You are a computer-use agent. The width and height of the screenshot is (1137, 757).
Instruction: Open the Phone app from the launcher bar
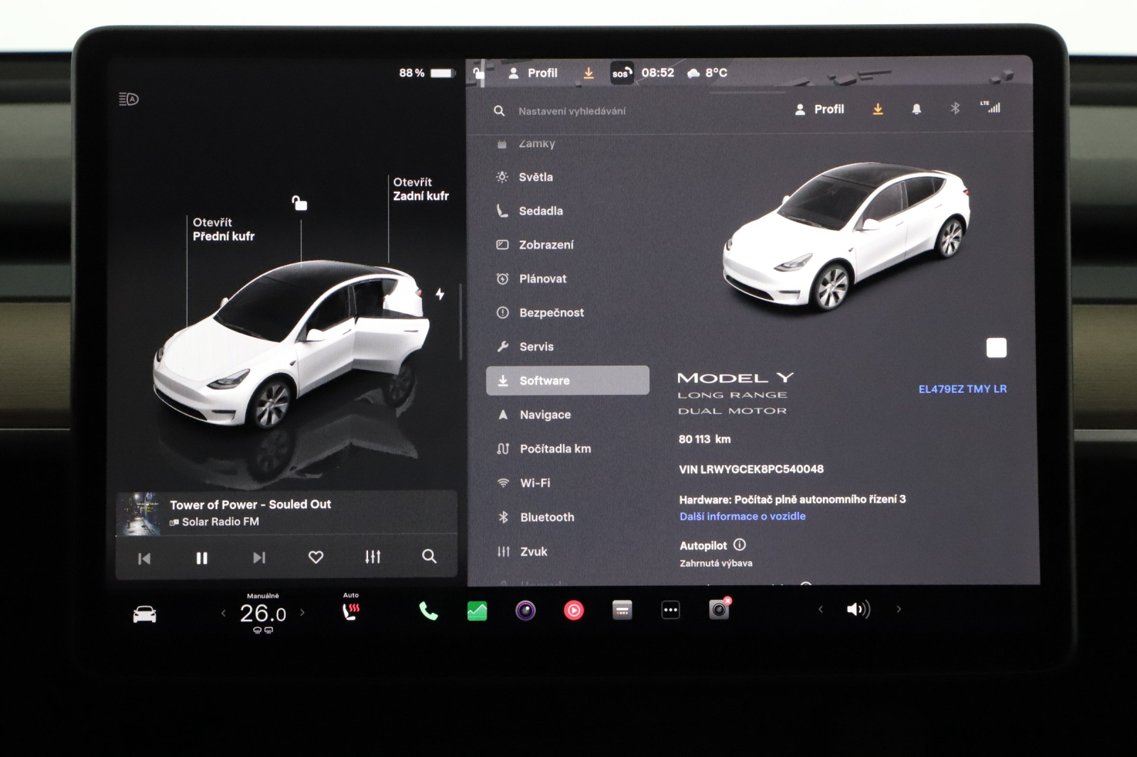(427, 609)
